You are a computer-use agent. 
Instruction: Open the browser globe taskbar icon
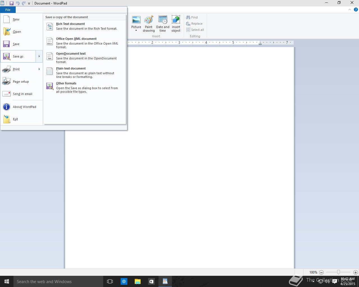point(124,281)
